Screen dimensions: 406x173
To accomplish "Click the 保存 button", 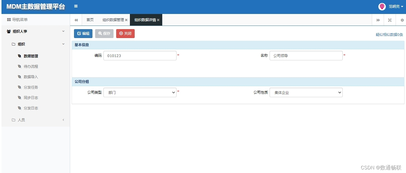I will [x=104, y=34].
